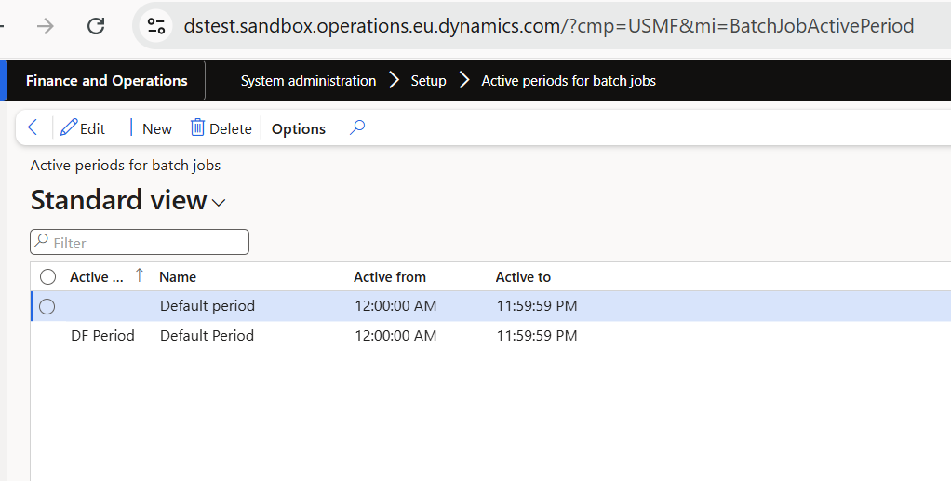Screen dimensions: 951x481
Task: Click the Delete trash can icon
Action: click(x=197, y=128)
